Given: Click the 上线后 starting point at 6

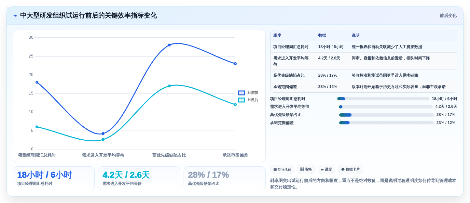Looking at the screenshot, I should tap(37, 127).
